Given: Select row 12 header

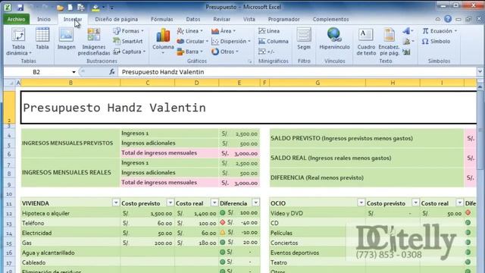Looking at the screenshot, I should click(x=9, y=214).
